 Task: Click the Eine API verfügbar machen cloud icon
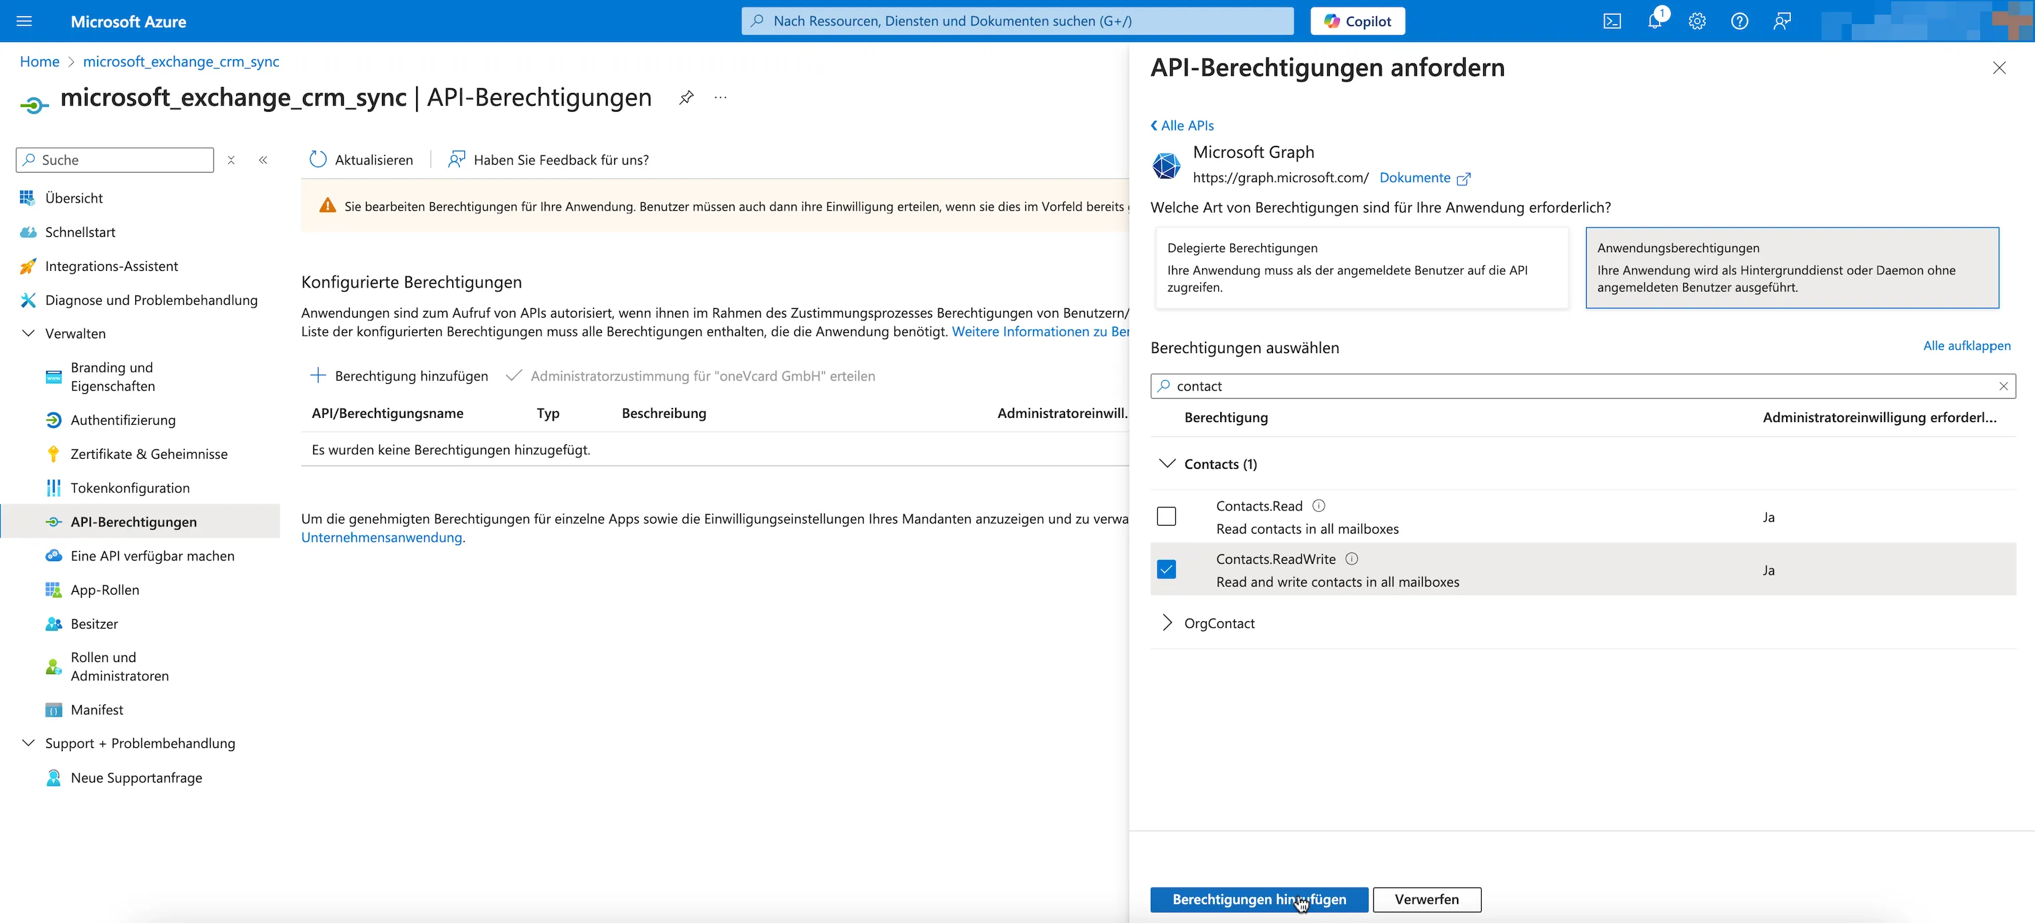(53, 556)
